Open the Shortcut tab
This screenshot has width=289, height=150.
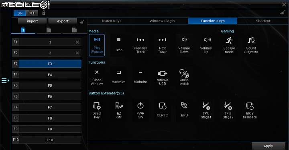click(x=263, y=21)
